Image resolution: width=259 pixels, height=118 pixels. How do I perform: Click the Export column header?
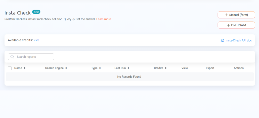(x=210, y=68)
